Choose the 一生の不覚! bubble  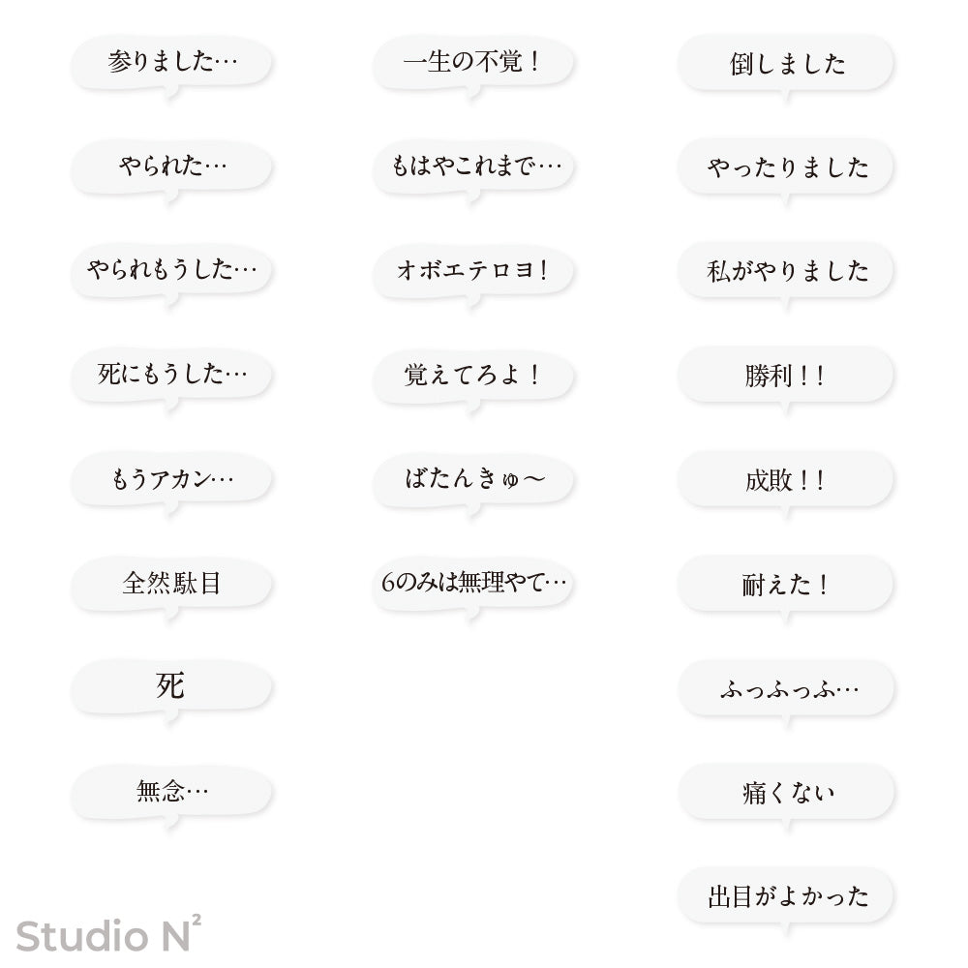(473, 63)
